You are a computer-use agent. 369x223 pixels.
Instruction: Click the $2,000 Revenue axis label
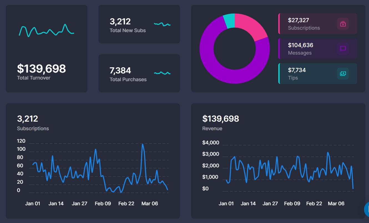(211, 166)
